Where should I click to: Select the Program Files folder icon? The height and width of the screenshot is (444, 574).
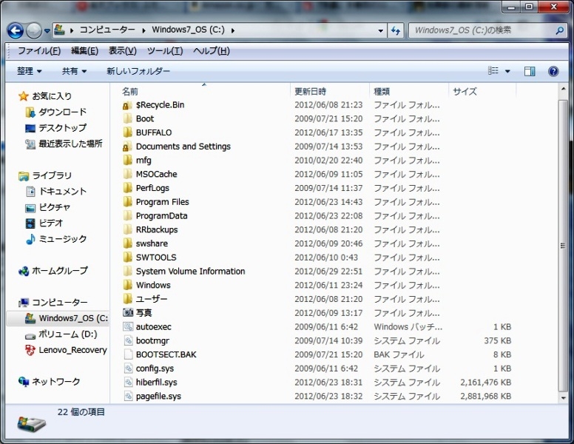tap(127, 202)
